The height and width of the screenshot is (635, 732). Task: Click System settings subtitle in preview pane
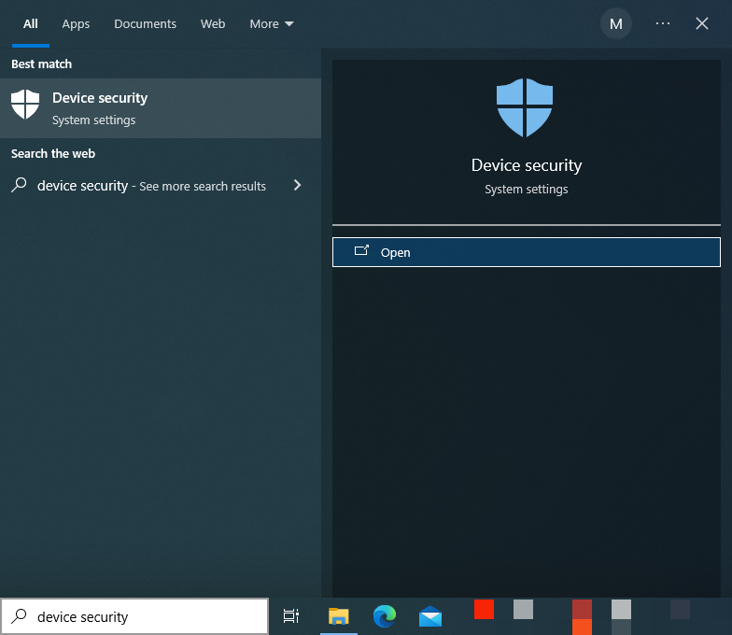[x=527, y=190]
